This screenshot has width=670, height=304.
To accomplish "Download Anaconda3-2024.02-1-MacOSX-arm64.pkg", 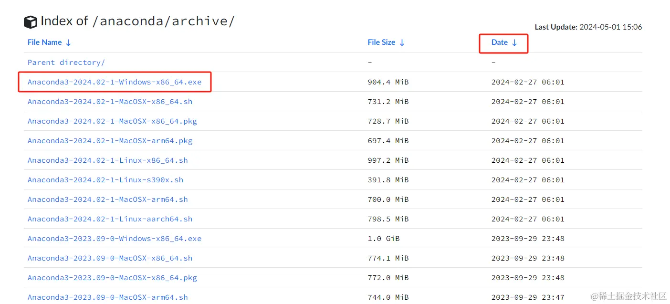I will coord(110,141).
